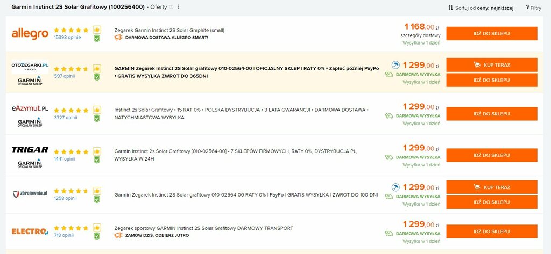Click the green shield badge in the Trigar row
The width and height of the screenshot is (551, 254).
pyautogui.click(x=97, y=159)
